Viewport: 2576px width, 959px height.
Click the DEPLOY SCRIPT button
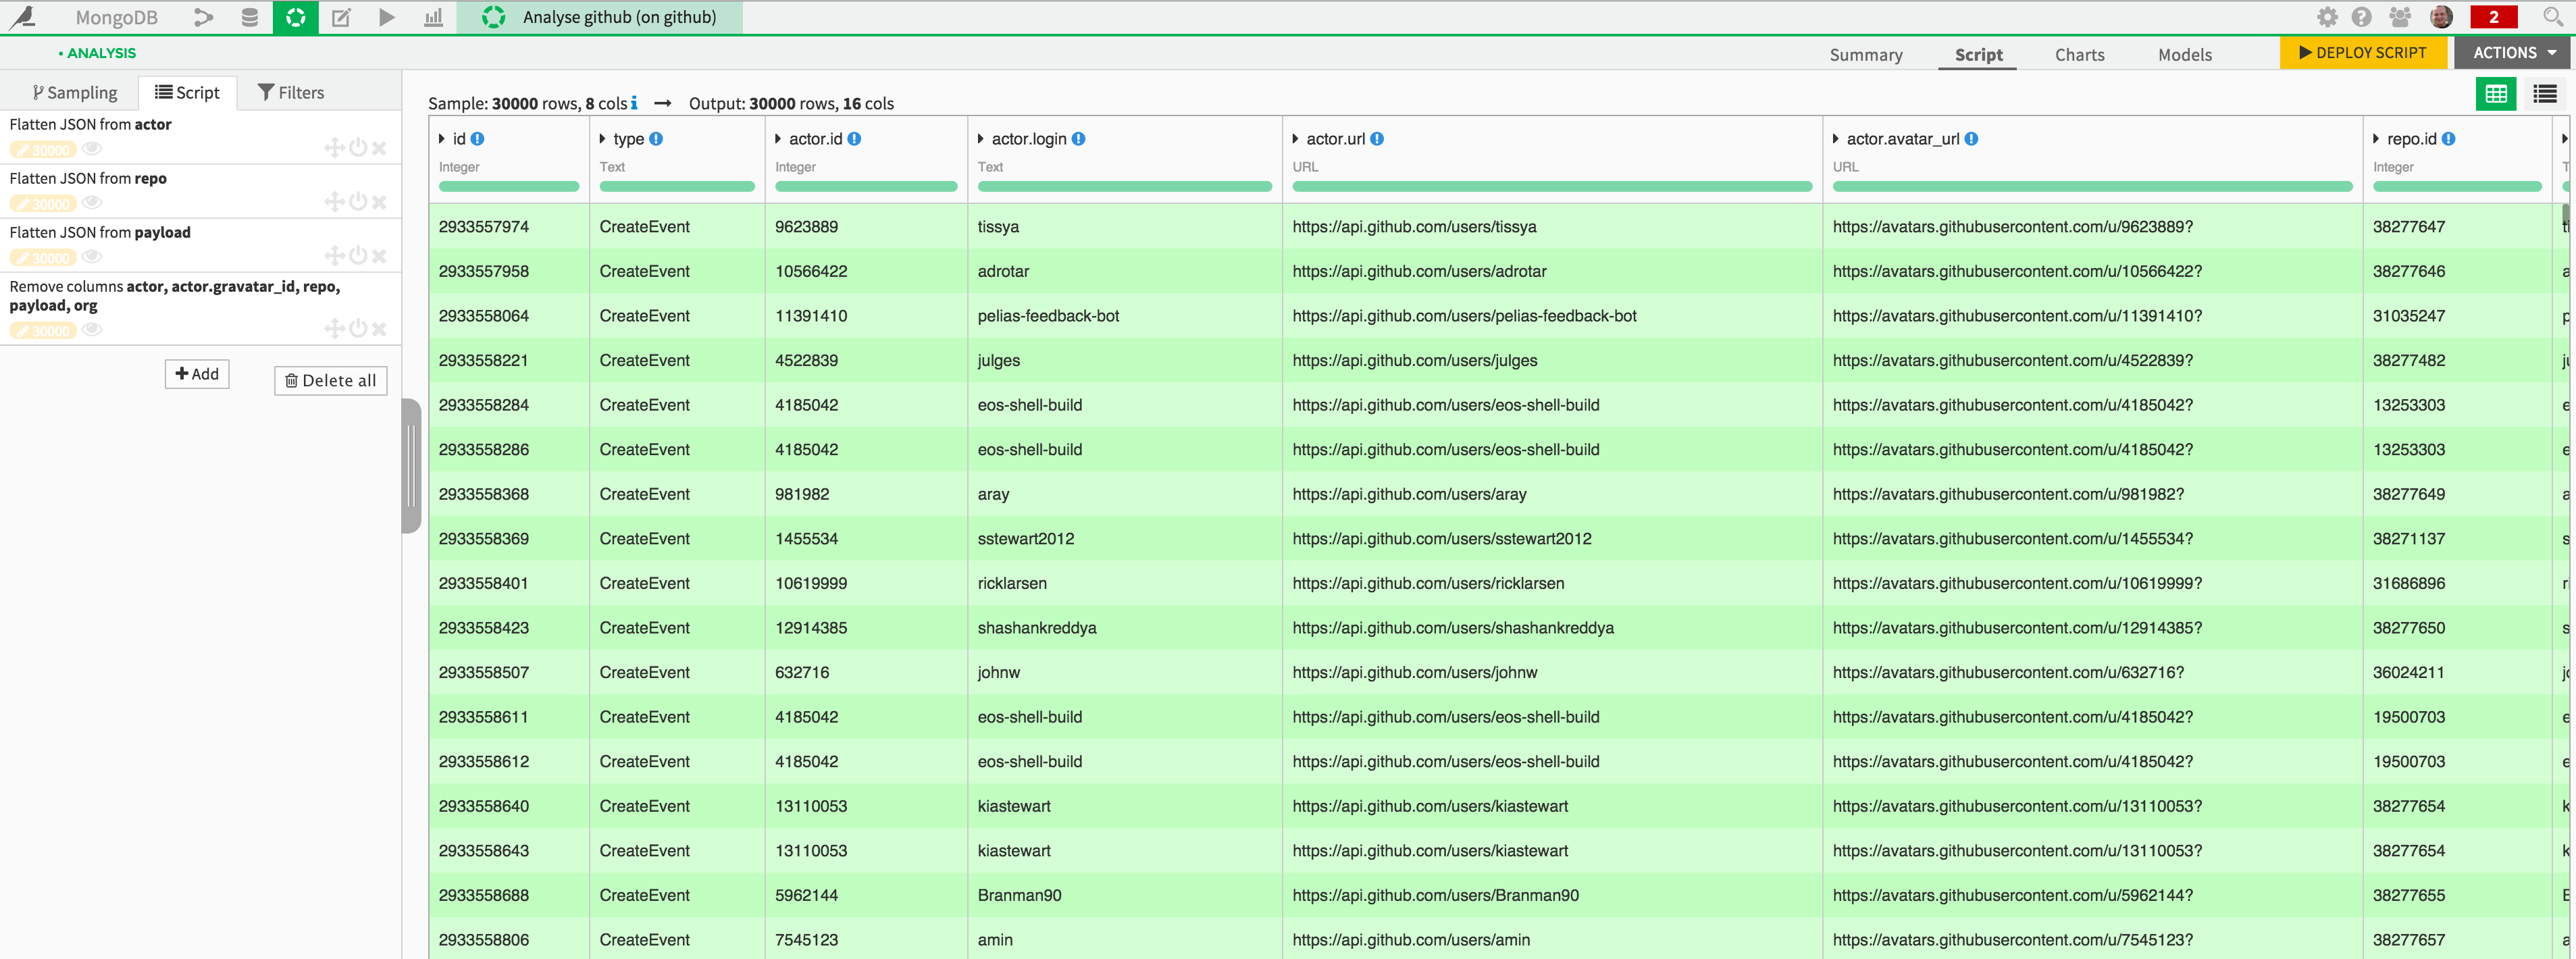[2363, 53]
